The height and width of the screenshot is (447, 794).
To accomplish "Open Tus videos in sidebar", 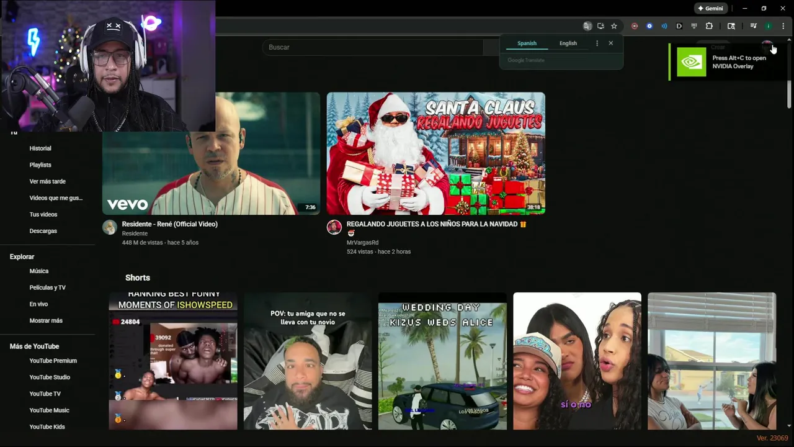I will (x=43, y=214).
